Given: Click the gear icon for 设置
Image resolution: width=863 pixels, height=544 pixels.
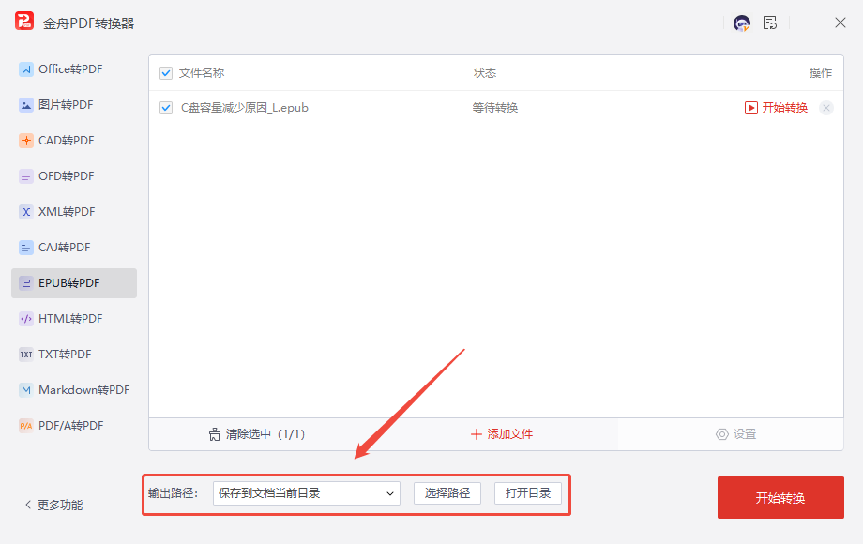Looking at the screenshot, I should 721,434.
